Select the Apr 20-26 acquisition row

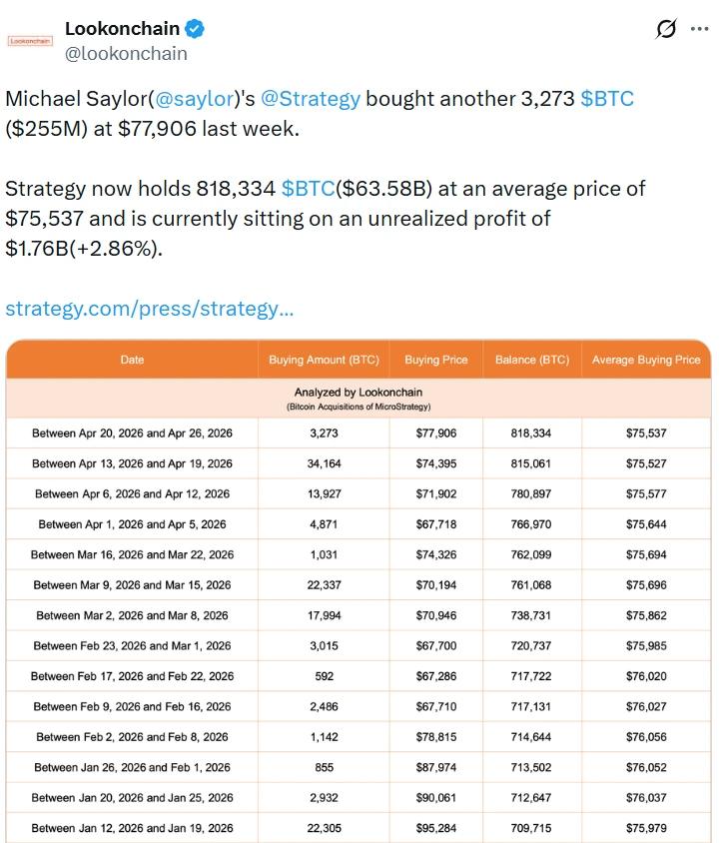[x=360, y=433]
